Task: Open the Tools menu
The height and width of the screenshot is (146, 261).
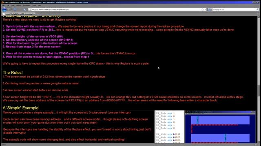Action: click(x=34, y=5)
